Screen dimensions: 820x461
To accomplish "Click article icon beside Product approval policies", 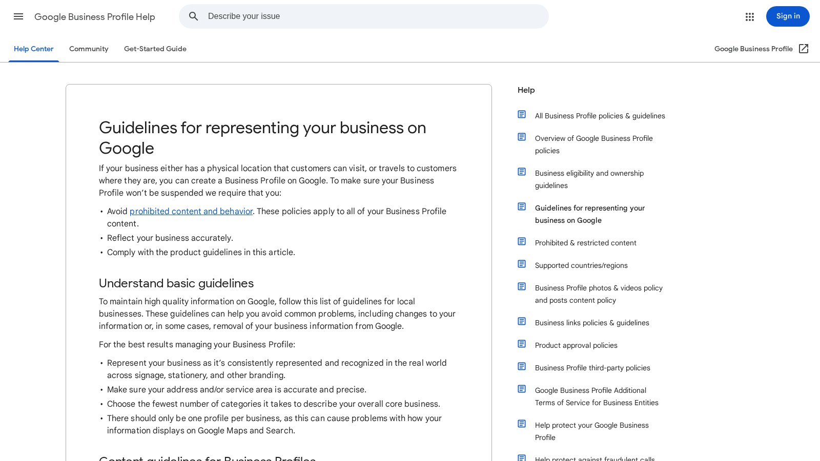I will tap(522, 344).
